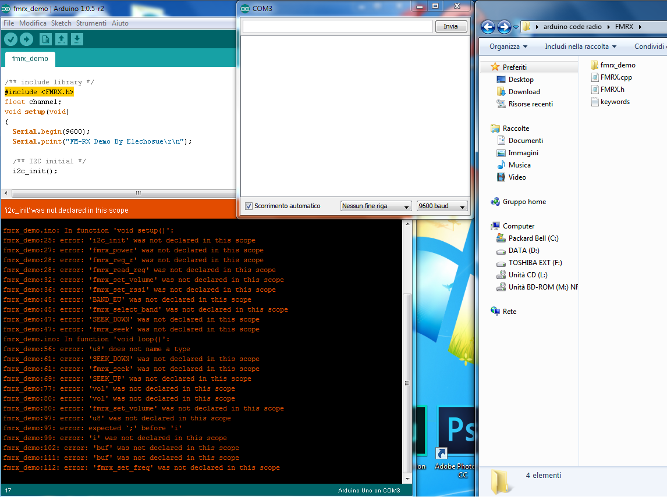Create a new sketch with New icon
Viewport: 667px width, 500px height.
click(45, 39)
